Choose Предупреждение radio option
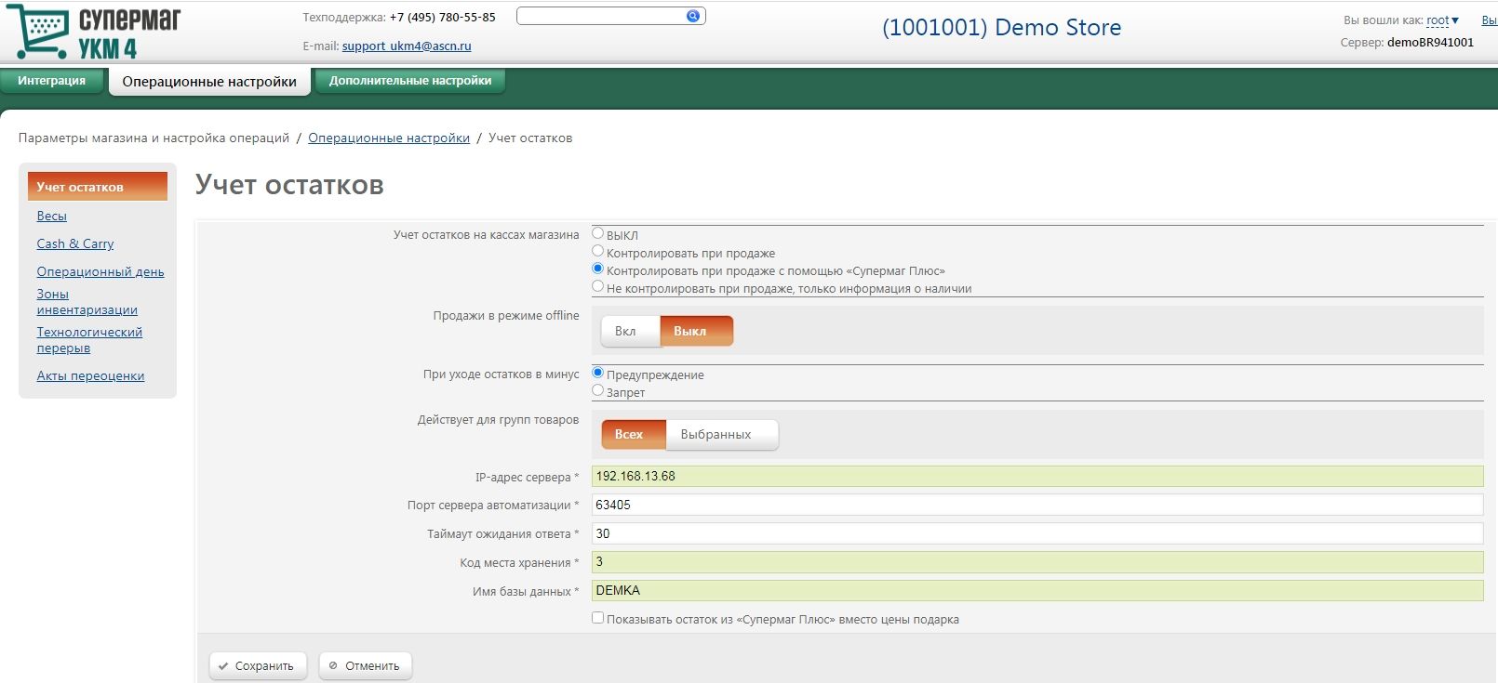This screenshot has height=683, width=1498. point(598,373)
